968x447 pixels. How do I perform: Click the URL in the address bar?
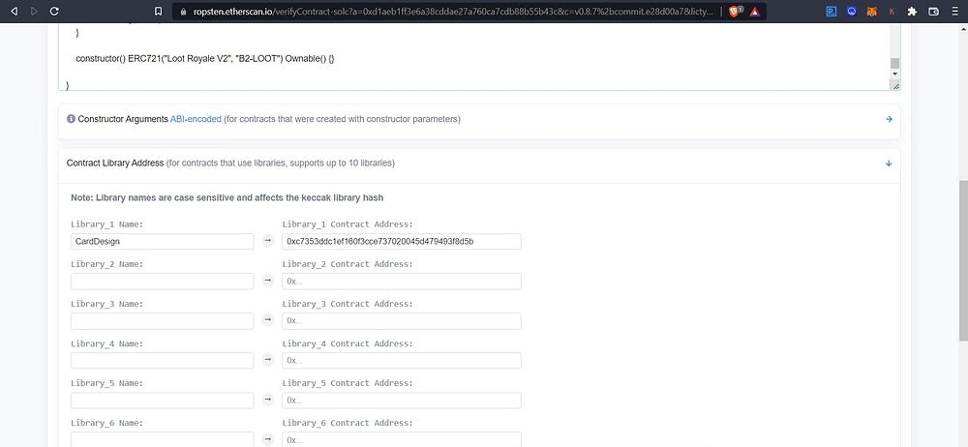click(x=452, y=11)
